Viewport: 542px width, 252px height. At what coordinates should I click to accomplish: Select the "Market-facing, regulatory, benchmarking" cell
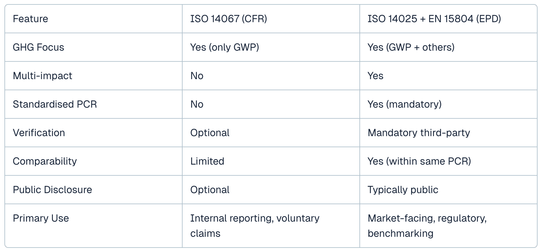427,226
